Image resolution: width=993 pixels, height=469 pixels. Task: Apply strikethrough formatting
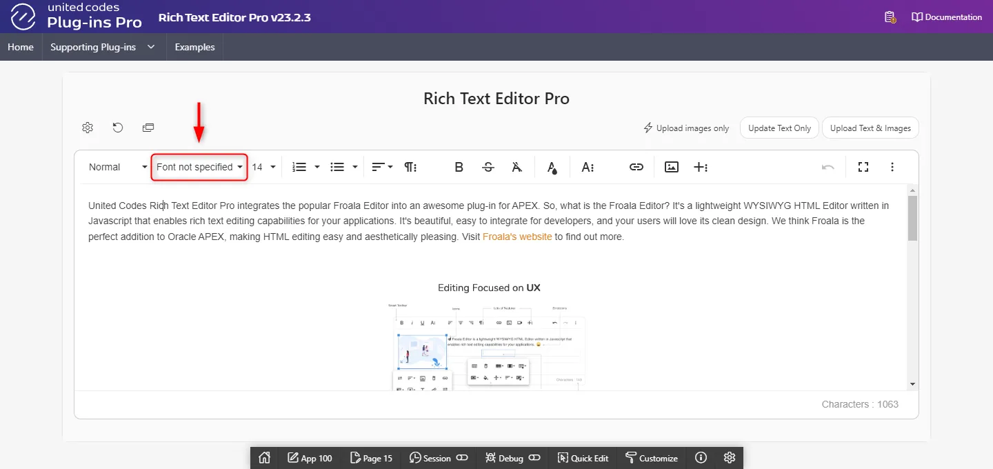(x=488, y=167)
